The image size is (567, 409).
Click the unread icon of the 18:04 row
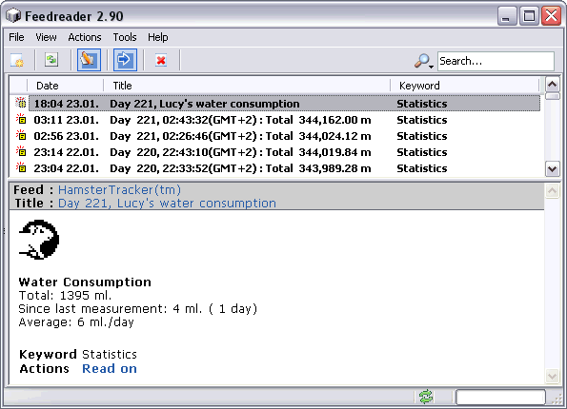coord(21,103)
